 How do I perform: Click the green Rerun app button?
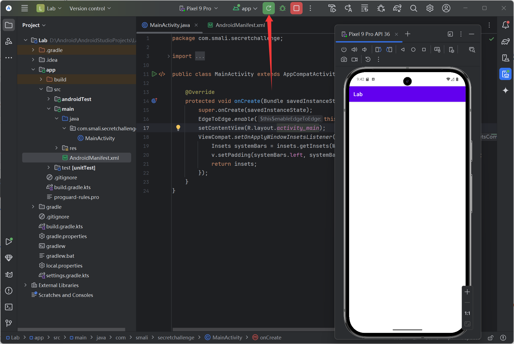point(268,8)
